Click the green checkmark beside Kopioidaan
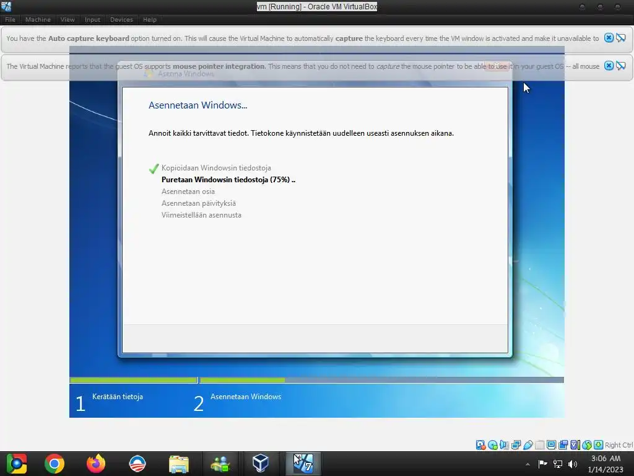 point(154,169)
